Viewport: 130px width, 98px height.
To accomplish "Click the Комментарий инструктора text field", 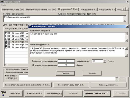I will 67,78.
